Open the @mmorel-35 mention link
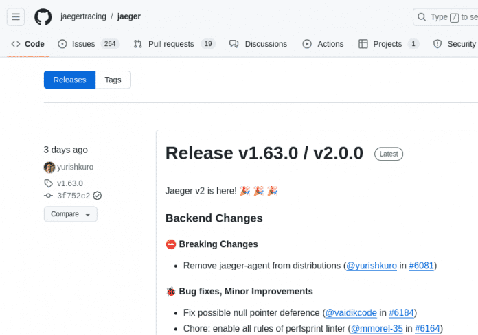Image resolution: width=478 pixels, height=335 pixels. pos(377,329)
